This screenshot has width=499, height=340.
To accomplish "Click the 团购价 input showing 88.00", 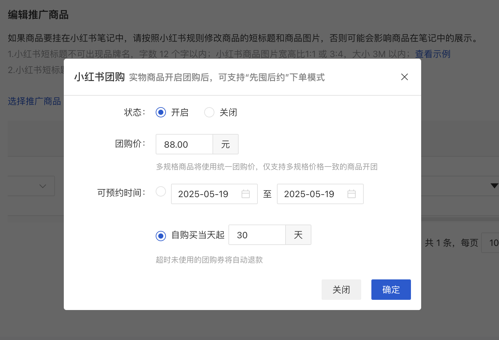I will pyautogui.click(x=184, y=144).
